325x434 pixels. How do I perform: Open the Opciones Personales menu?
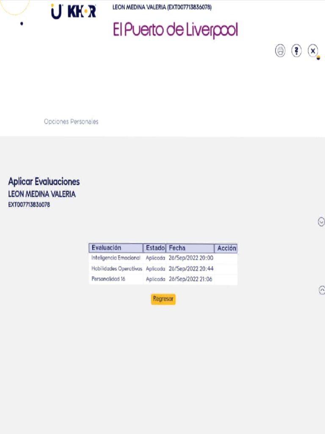[71, 122]
